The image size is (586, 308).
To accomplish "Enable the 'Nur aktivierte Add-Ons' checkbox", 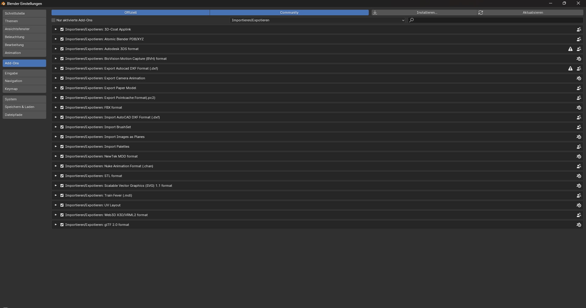I will click(x=54, y=20).
